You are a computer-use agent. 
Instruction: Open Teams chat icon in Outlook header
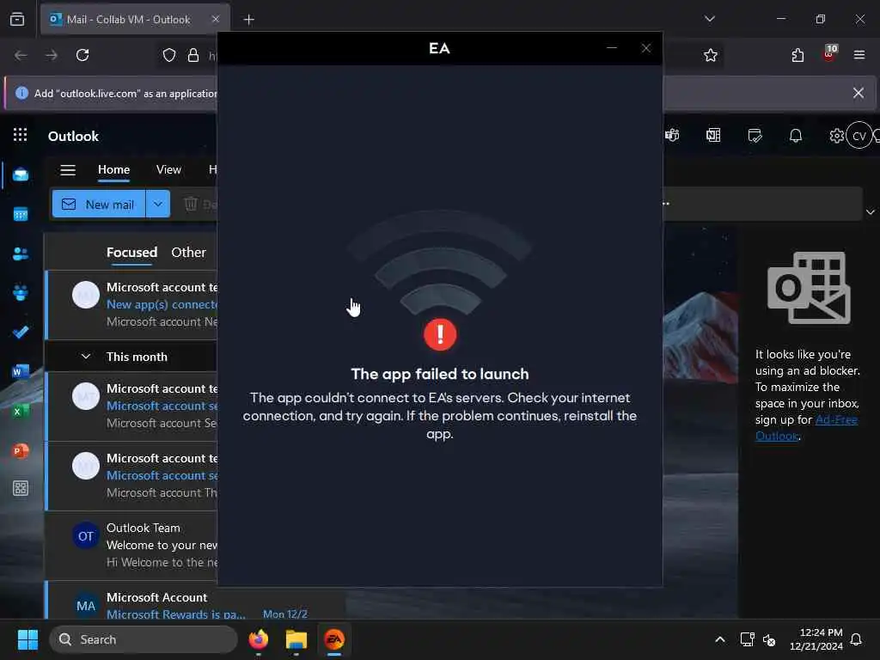[x=672, y=135]
